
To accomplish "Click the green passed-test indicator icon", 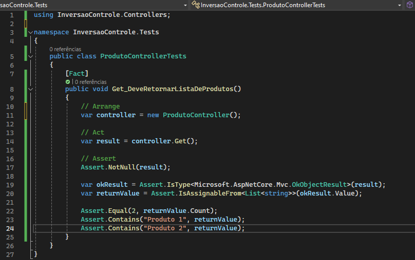I will (x=68, y=82).
